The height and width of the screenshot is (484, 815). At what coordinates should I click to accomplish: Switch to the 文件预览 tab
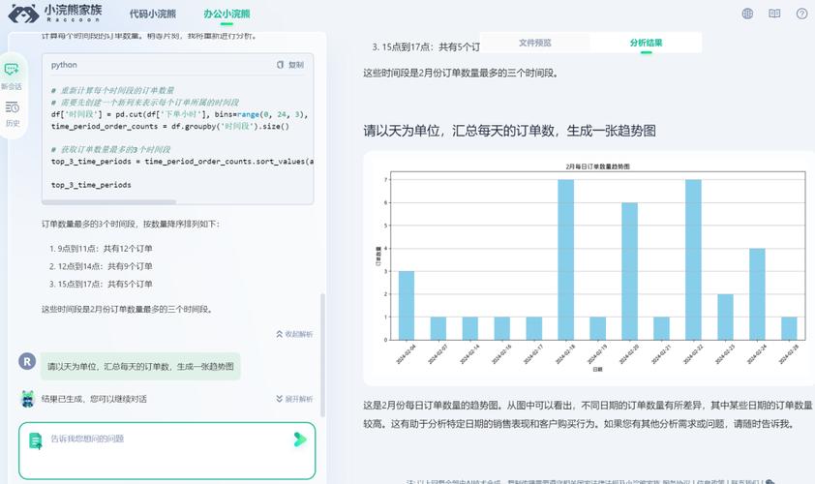(x=534, y=43)
